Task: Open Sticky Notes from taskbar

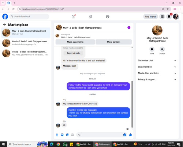Action: coord(71,144)
